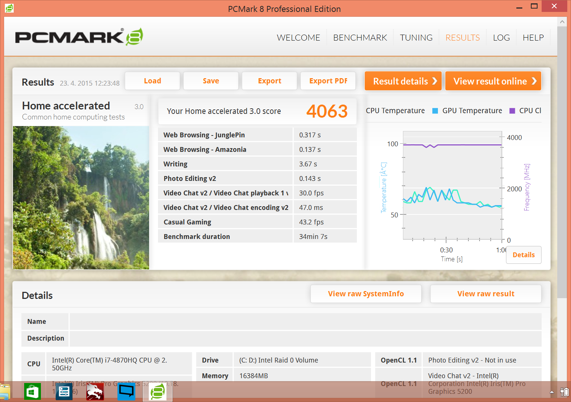Open the Windows Store taskbar icon
Image resolution: width=571 pixels, height=402 pixels.
pyautogui.click(x=32, y=392)
